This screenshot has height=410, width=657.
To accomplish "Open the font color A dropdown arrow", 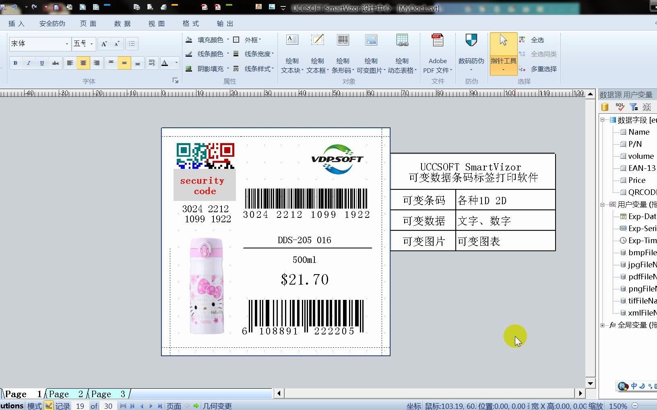I will coord(176,63).
